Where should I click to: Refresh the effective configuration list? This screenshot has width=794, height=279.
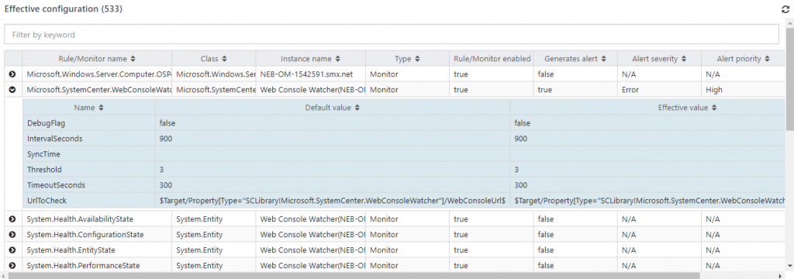click(785, 9)
